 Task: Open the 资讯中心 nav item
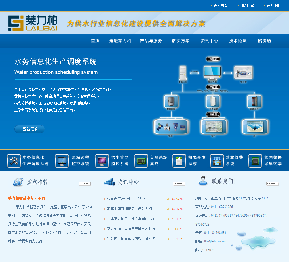pyautogui.click(x=209, y=41)
